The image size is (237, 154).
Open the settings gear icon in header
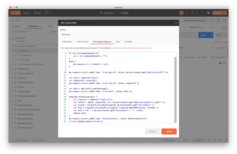(x=192, y=13)
